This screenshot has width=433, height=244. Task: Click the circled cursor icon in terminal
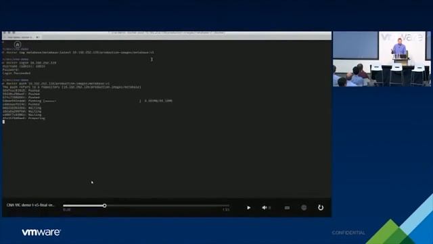pos(18,45)
